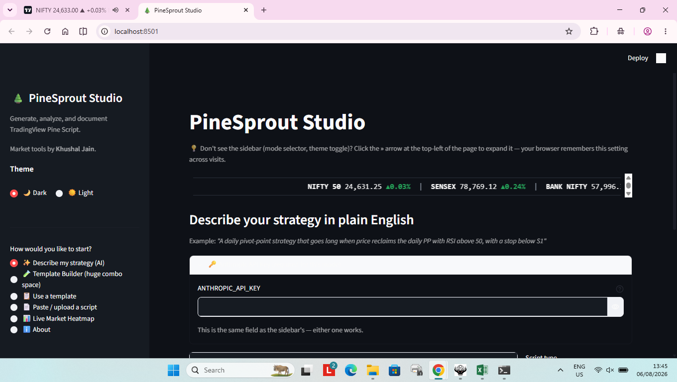This screenshot has width=677, height=382.
Task: Click the ticker scrollbar up arrow
Action: [x=628, y=178]
